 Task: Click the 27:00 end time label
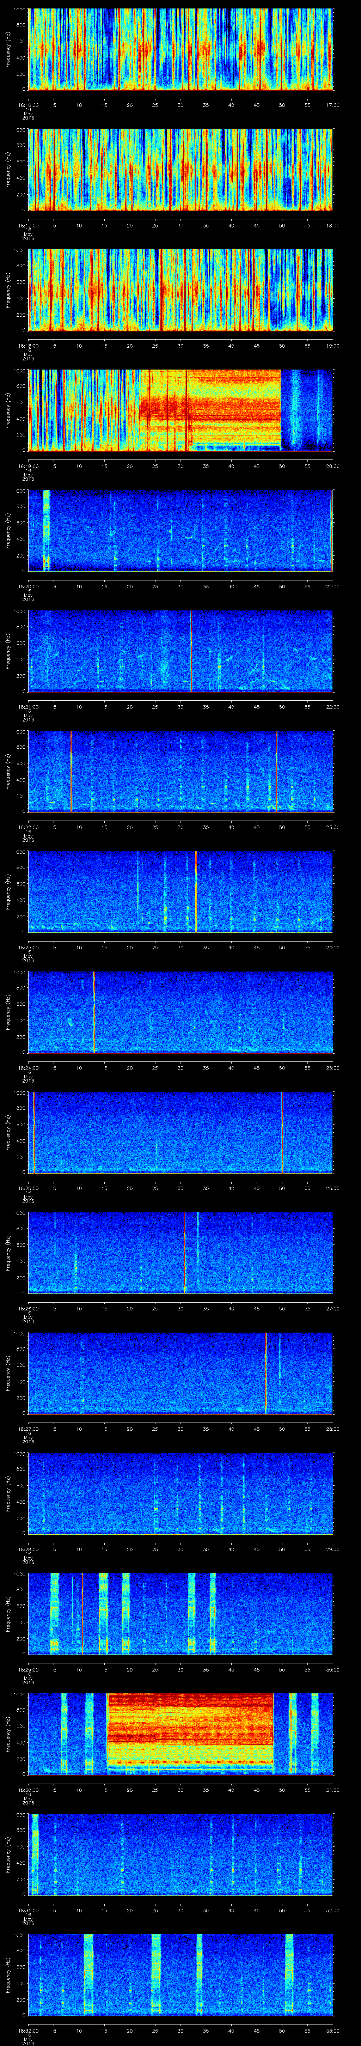[x=333, y=1308]
